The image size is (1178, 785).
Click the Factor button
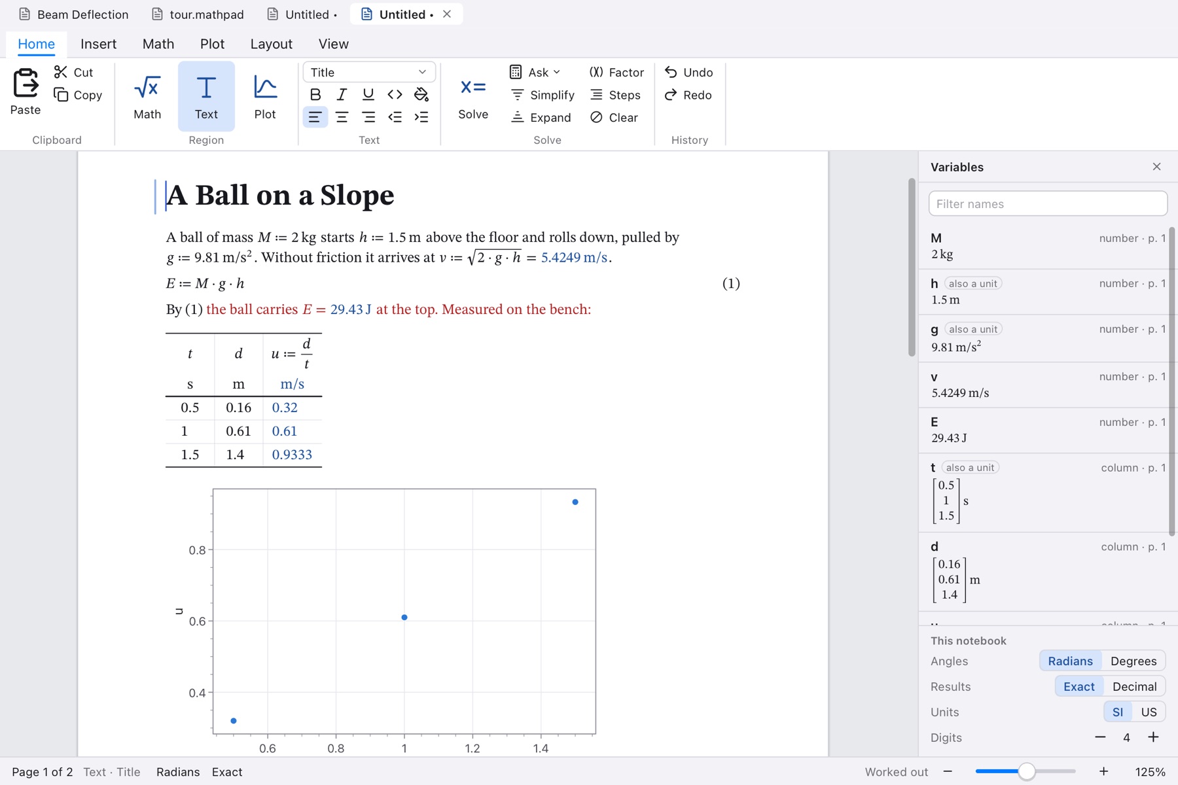coord(616,72)
